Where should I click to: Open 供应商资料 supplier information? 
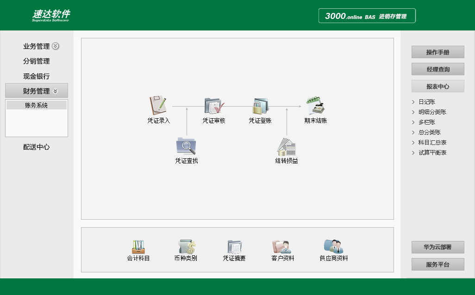pyautogui.click(x=332, y=246)
